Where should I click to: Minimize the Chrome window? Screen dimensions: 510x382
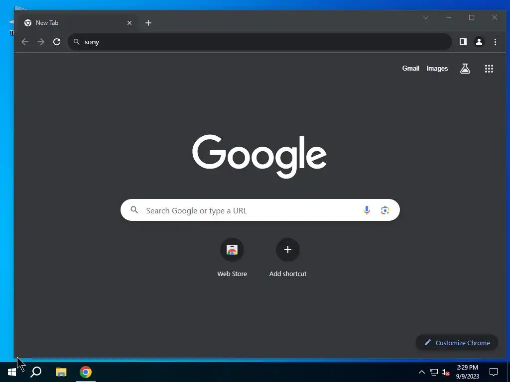[449, 17]
